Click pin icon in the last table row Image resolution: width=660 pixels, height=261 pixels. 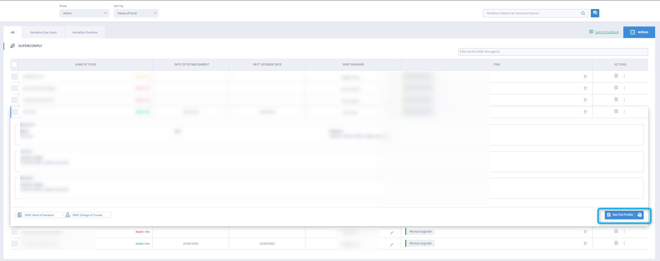click(x=585, y=244)
